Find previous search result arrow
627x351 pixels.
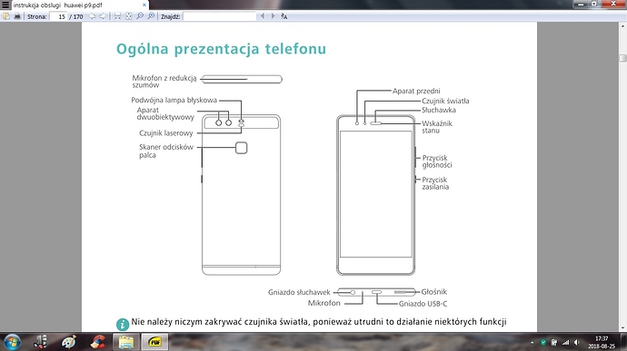[x=263, y=16]
